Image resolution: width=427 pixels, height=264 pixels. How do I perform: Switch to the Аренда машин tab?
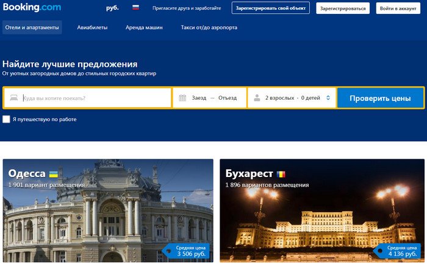pos(144,27)
